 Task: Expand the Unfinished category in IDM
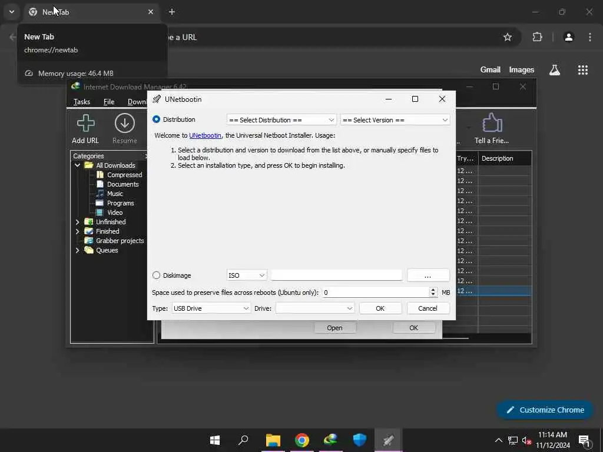coord(77,222)
